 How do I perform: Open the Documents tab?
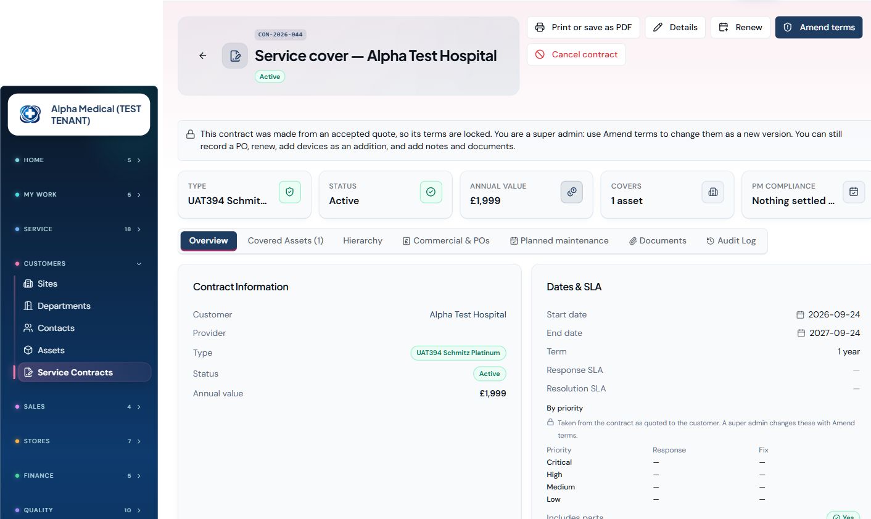(x=658, y=241)
